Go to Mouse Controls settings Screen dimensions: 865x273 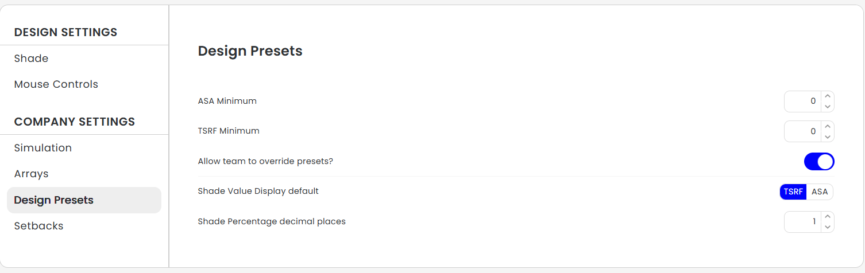click(x=56, y=84)
